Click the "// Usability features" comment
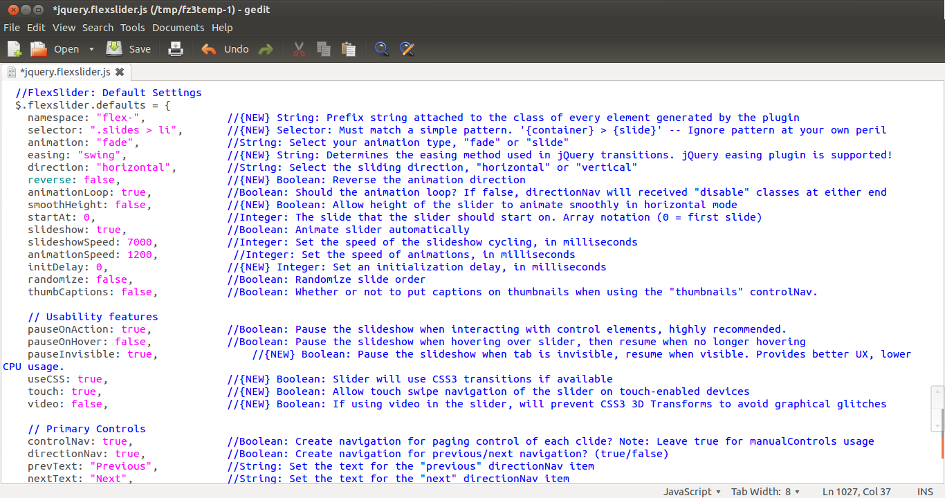Viewport: 945px width, 498px height. tap(93, 317)
